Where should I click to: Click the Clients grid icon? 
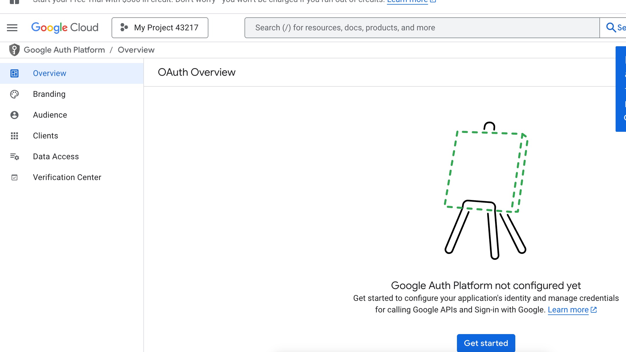[x=14, y=136]
